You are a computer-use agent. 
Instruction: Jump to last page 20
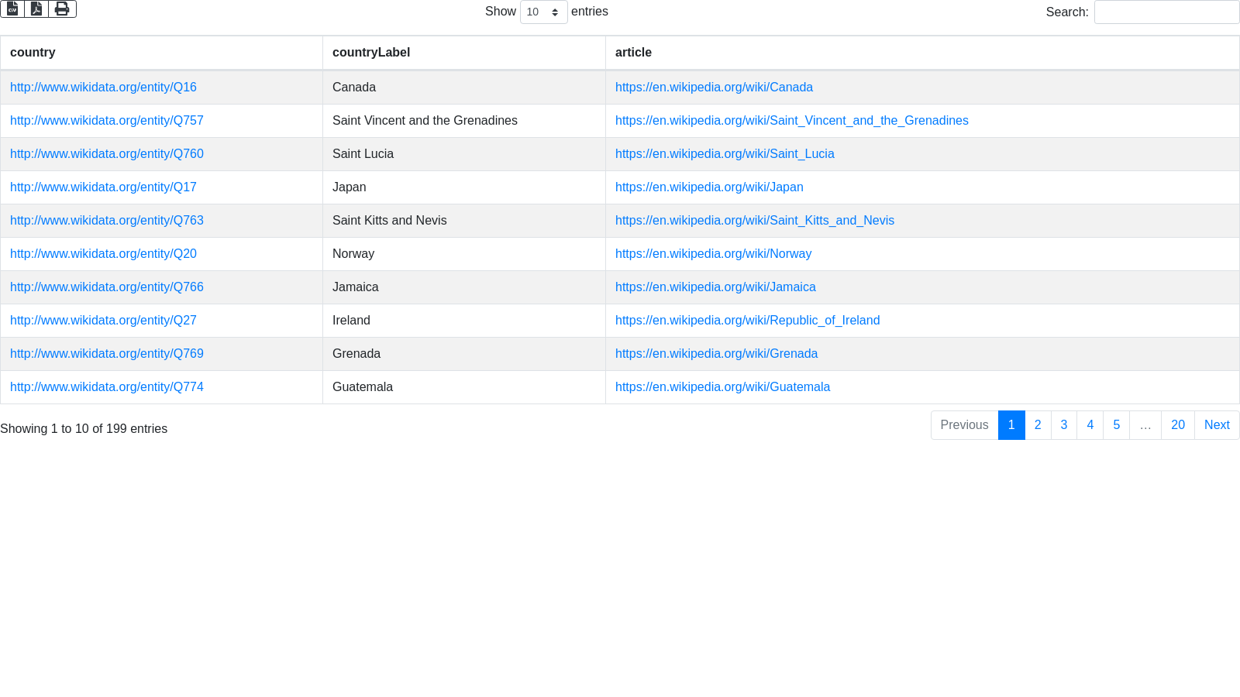1177,425
